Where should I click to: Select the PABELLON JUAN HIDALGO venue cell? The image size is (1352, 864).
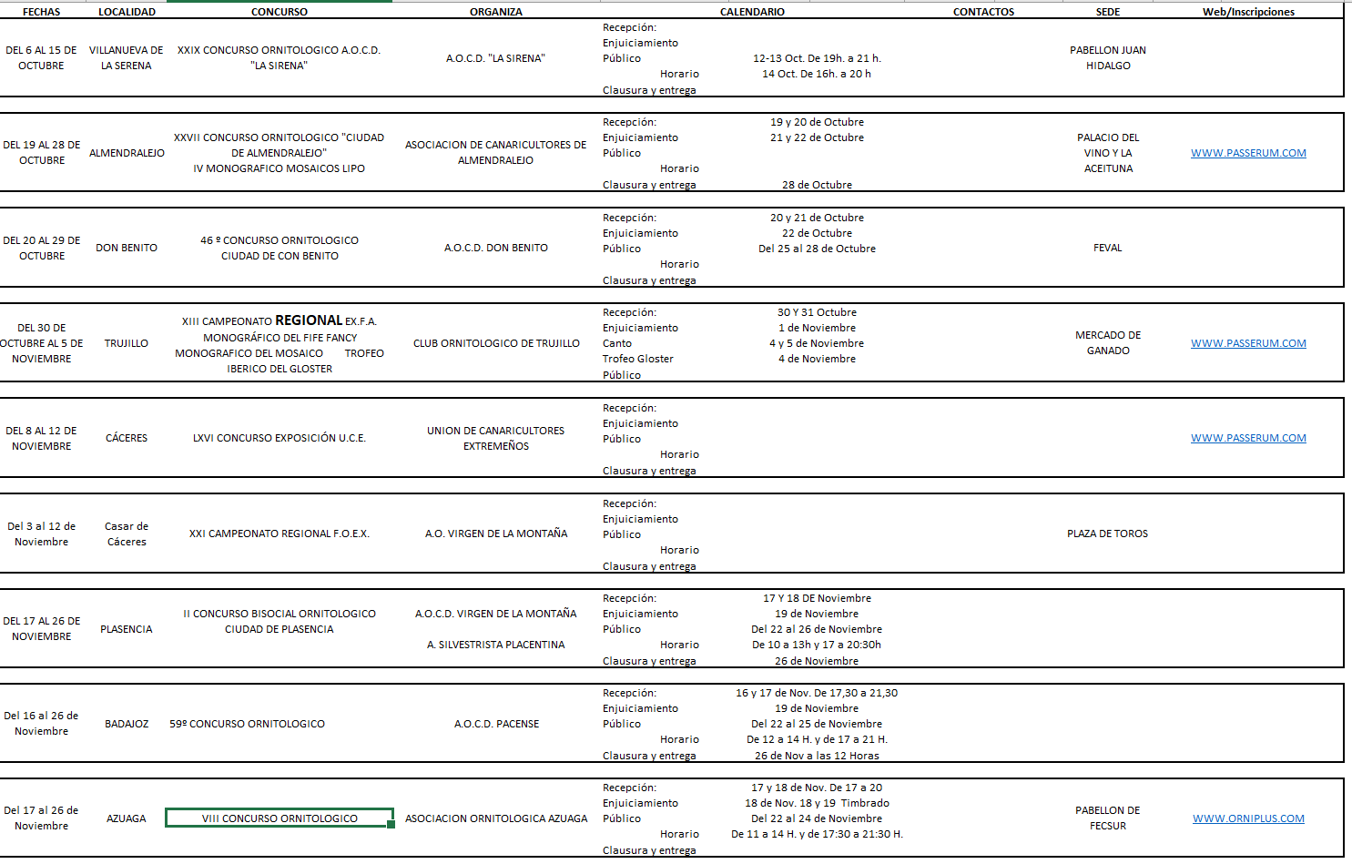point(1107,57)
